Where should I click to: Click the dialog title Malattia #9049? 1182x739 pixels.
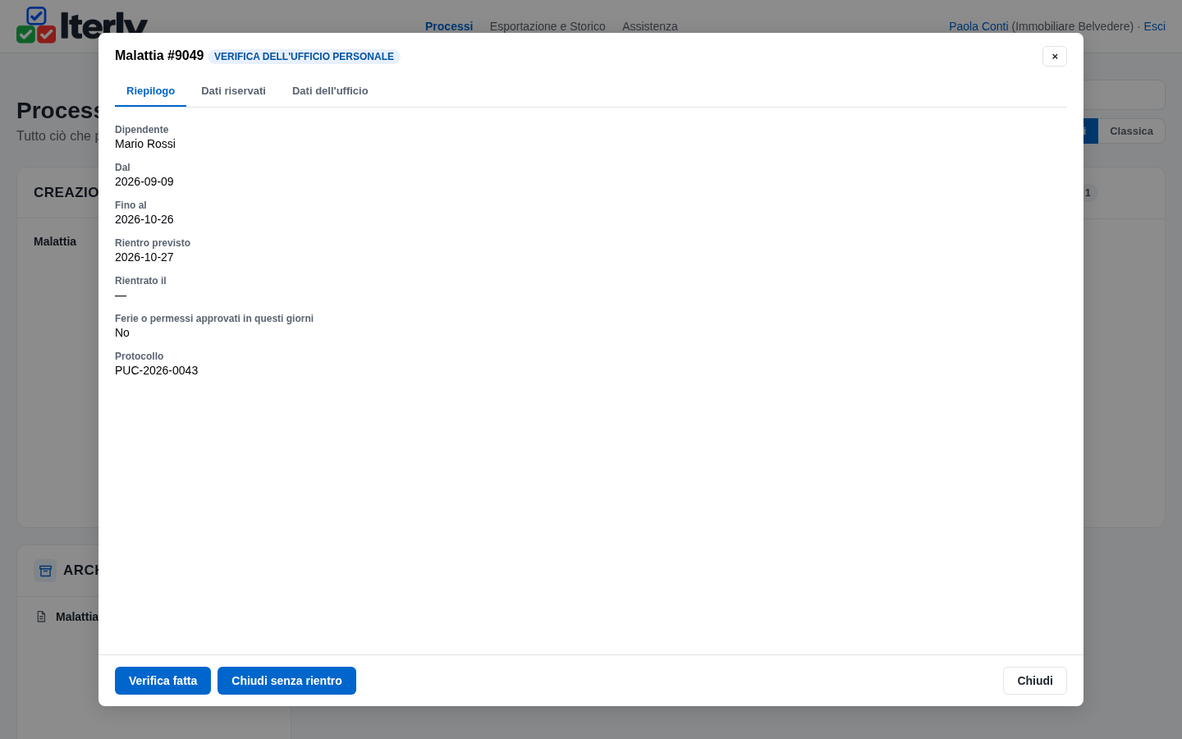click(159, 56)
